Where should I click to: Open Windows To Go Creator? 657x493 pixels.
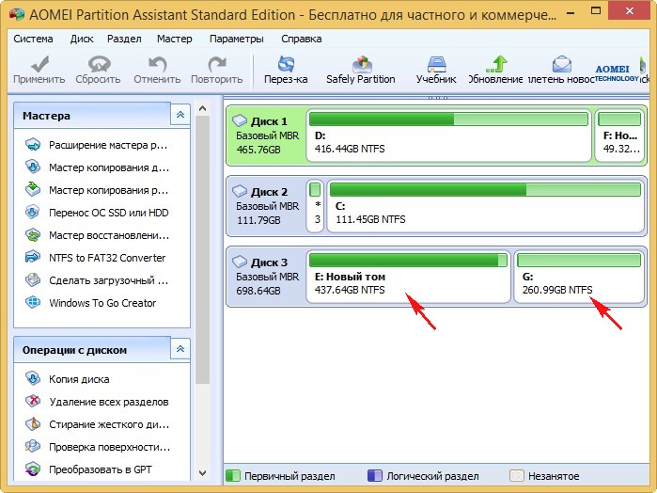[90, 303]
